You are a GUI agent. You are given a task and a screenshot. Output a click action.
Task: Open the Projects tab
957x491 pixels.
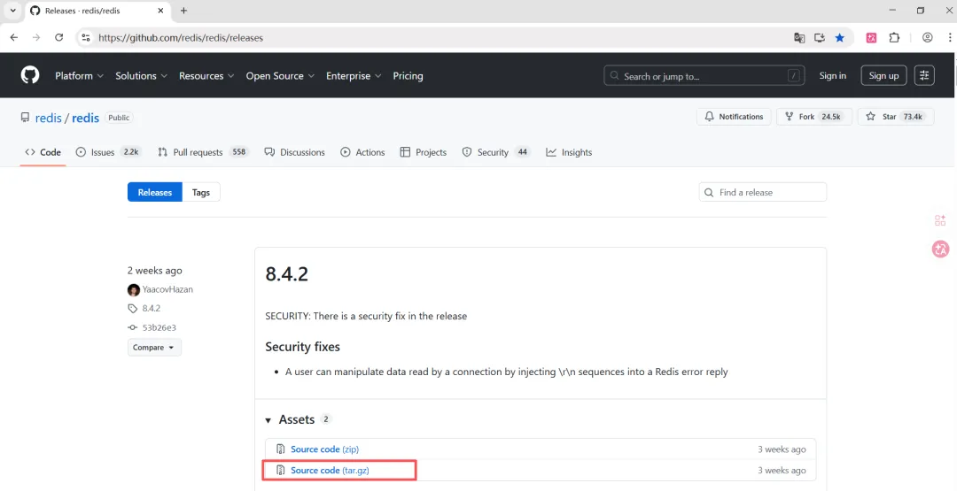[x=423, y=152]
